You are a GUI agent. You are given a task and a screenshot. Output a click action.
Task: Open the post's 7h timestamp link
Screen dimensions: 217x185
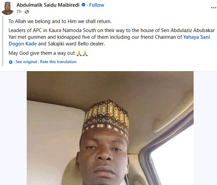pos(19,11)
